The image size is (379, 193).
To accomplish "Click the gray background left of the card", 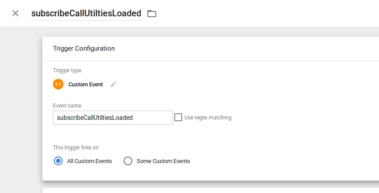I will [21, 108].
